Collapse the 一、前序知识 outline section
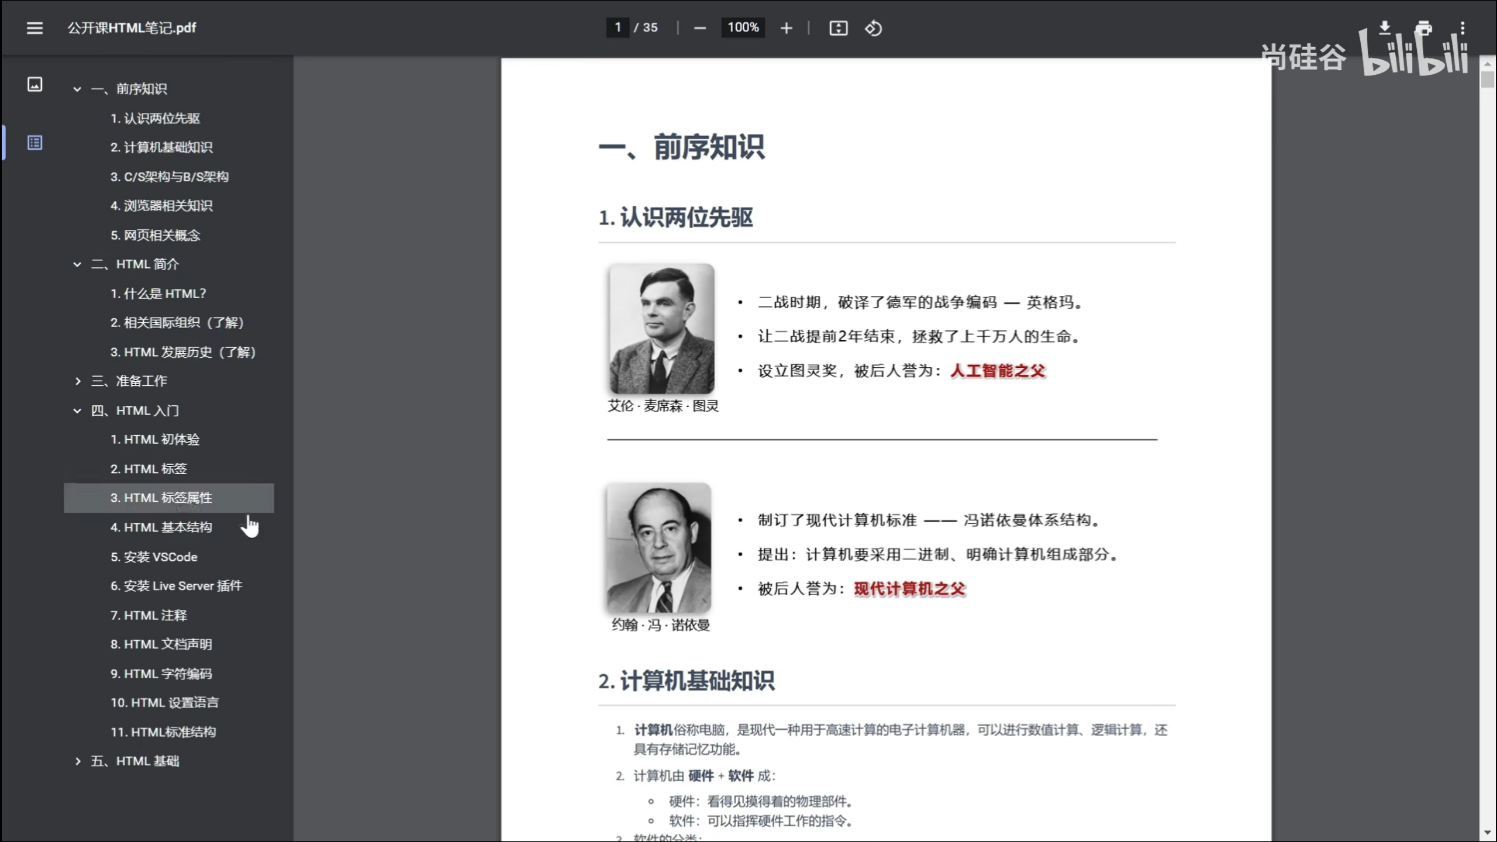 77,89
